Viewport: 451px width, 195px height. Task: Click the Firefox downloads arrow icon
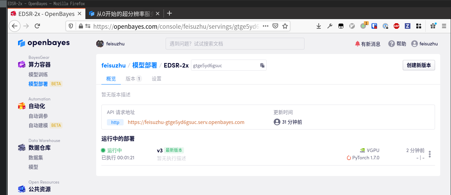click(x=319, y=26)
